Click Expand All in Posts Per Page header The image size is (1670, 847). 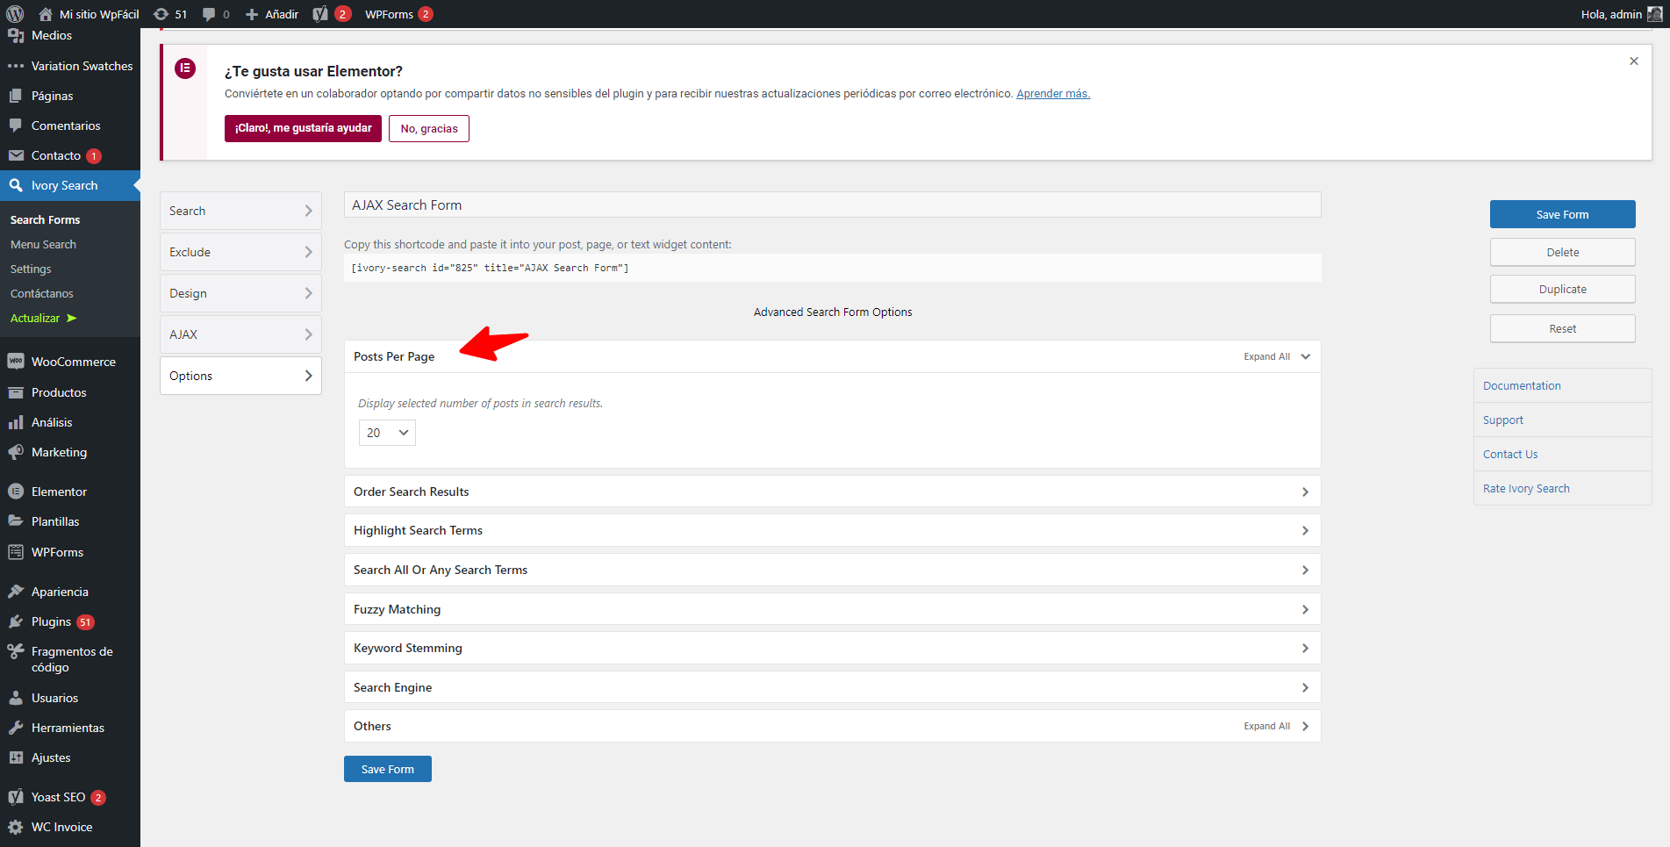click(1266, 356)
